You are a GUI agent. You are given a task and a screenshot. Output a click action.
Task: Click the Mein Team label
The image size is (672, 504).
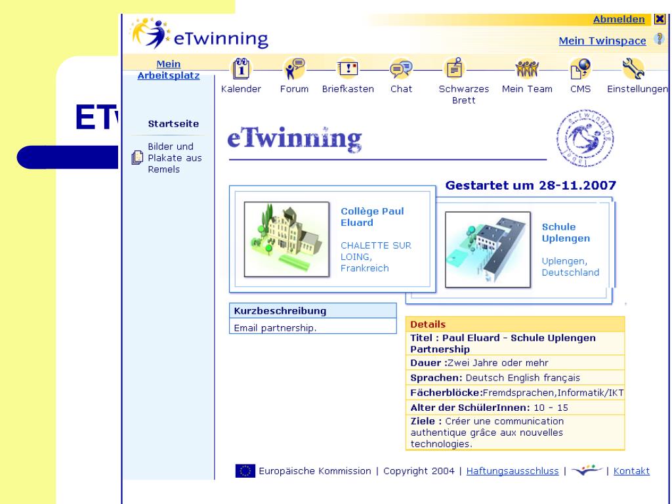[527, 89]
